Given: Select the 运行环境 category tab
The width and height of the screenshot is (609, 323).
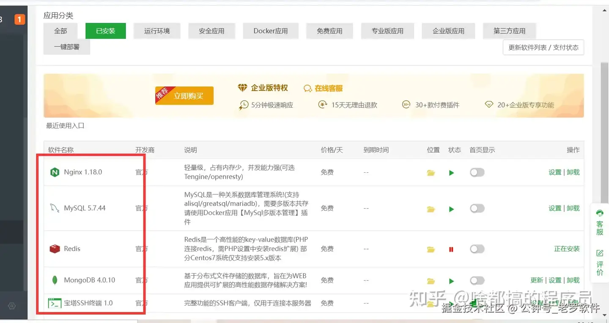Looking at the screenshot, I should tap(157, 31).
